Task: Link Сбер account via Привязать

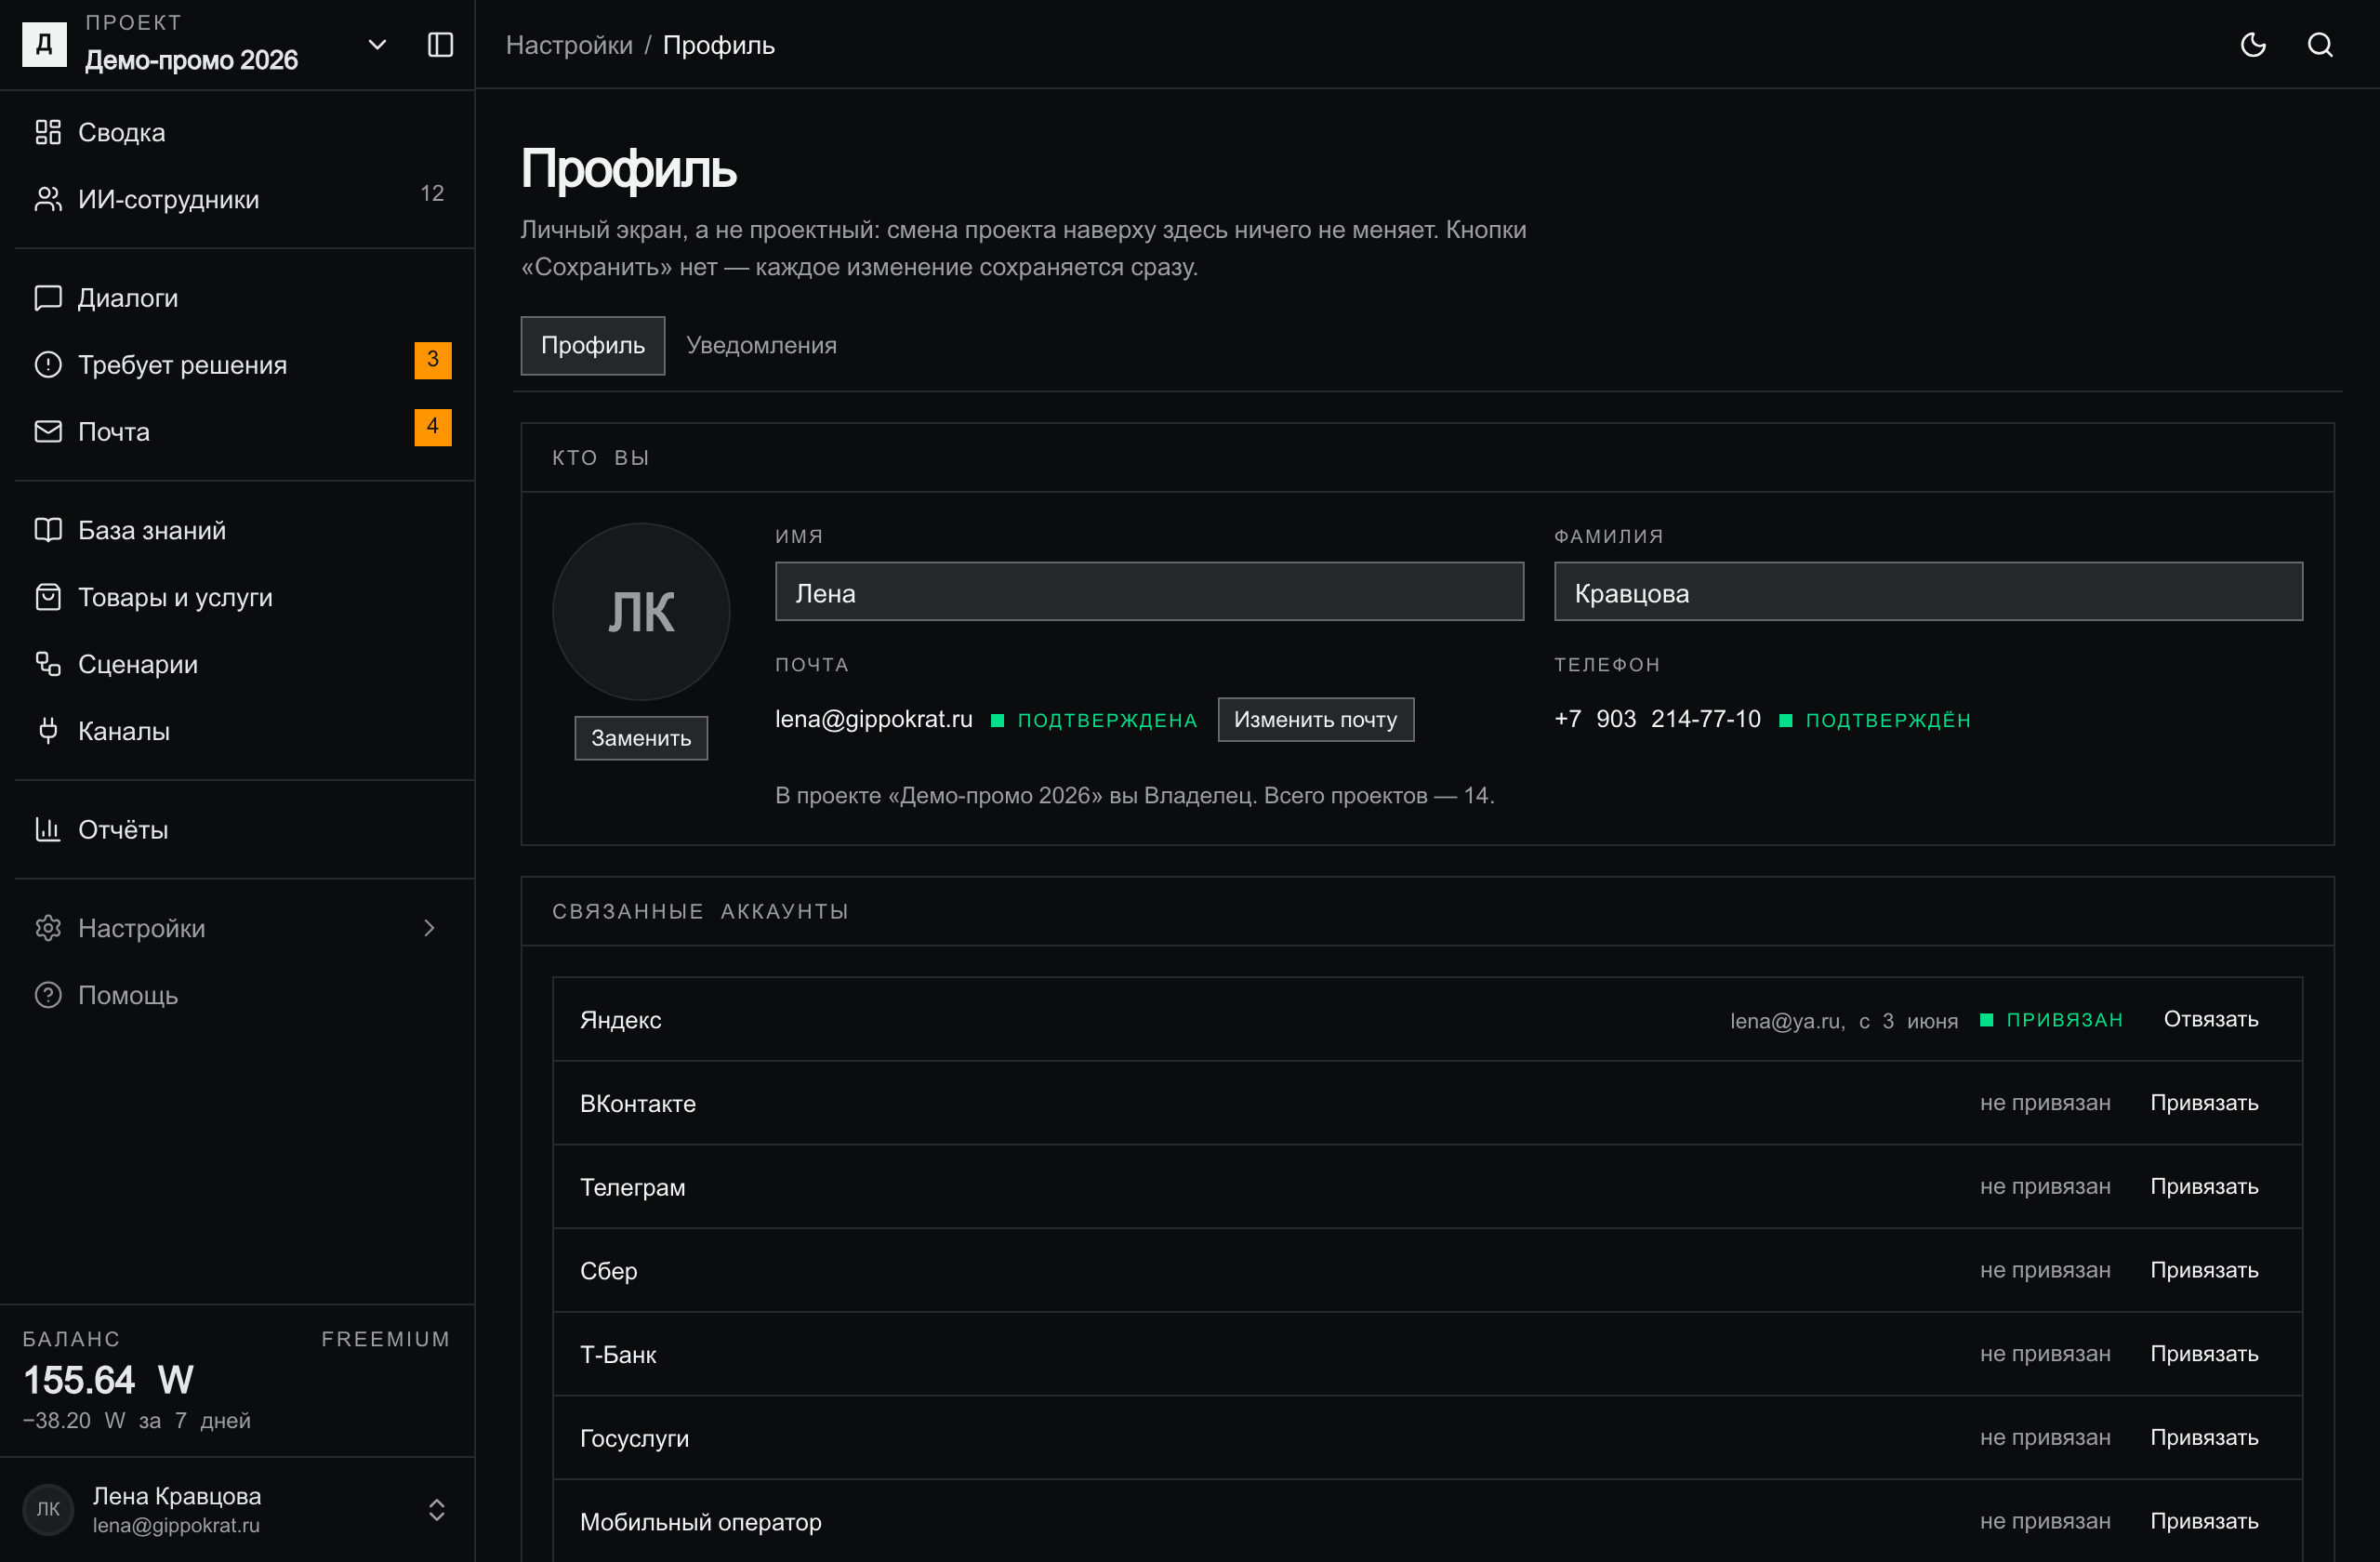Action: coord(2204,1270)
